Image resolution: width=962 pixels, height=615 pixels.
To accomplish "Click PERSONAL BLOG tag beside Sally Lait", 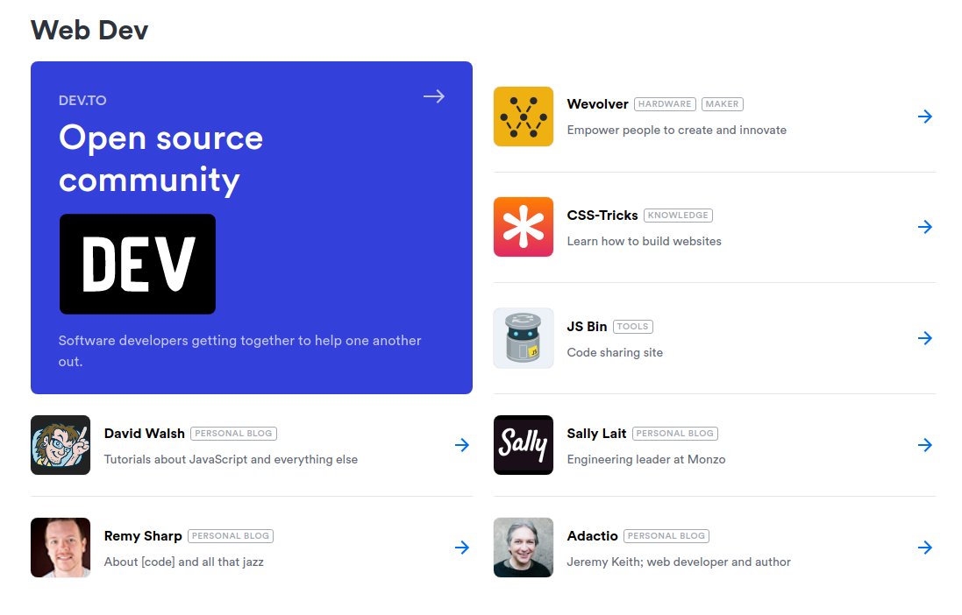I will click(675, 434).
